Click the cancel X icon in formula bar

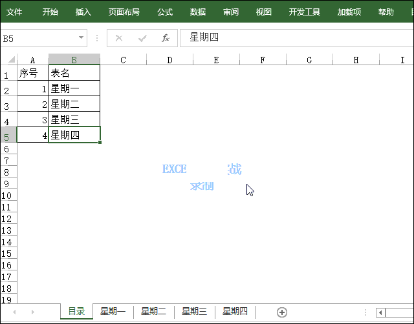[x=119, y=38]
